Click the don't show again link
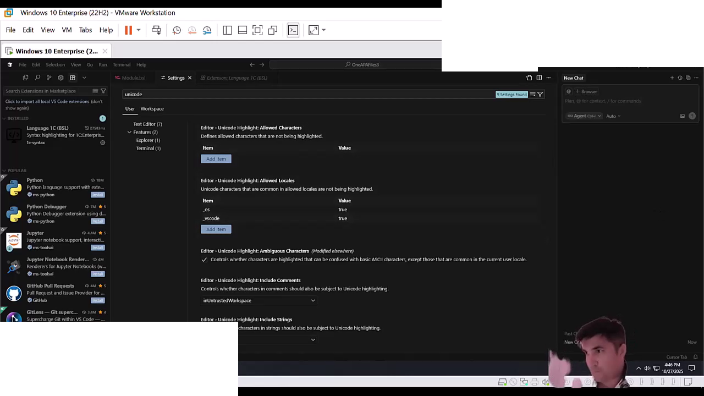 click(54, 105)
